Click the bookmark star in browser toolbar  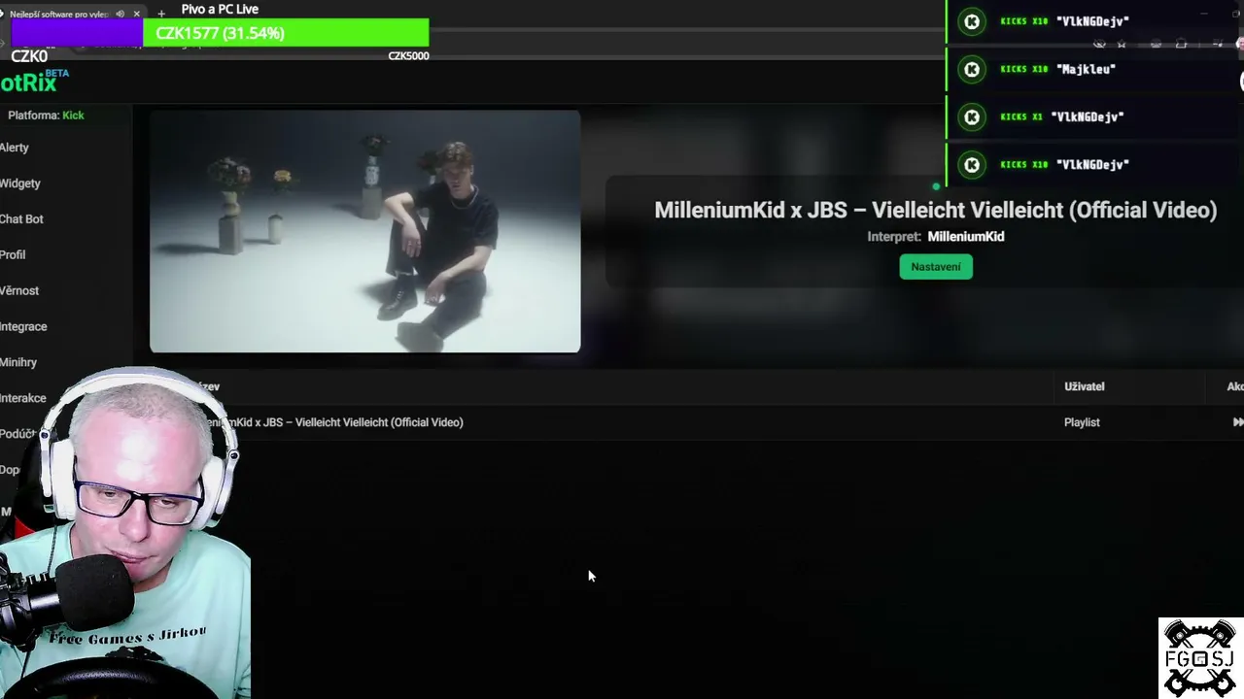(1122, 44)
